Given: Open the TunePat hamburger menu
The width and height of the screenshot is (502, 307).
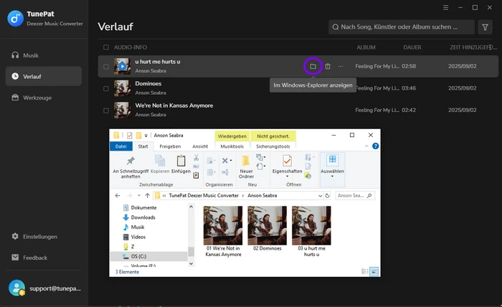Looking at the screenshot, I should point(445,8).
